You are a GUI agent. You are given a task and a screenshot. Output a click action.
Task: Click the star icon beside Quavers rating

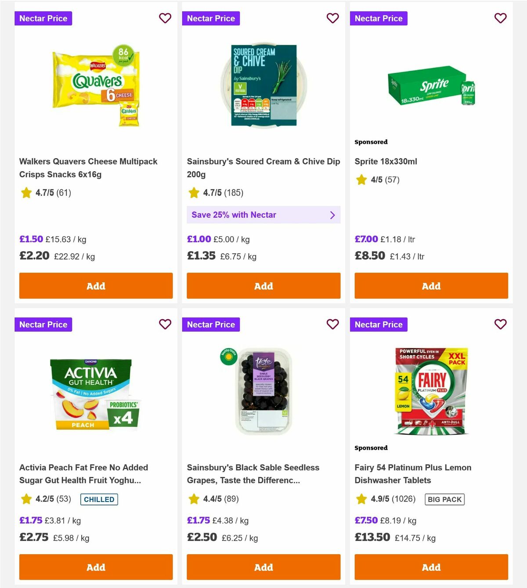[x=26, y=192]
